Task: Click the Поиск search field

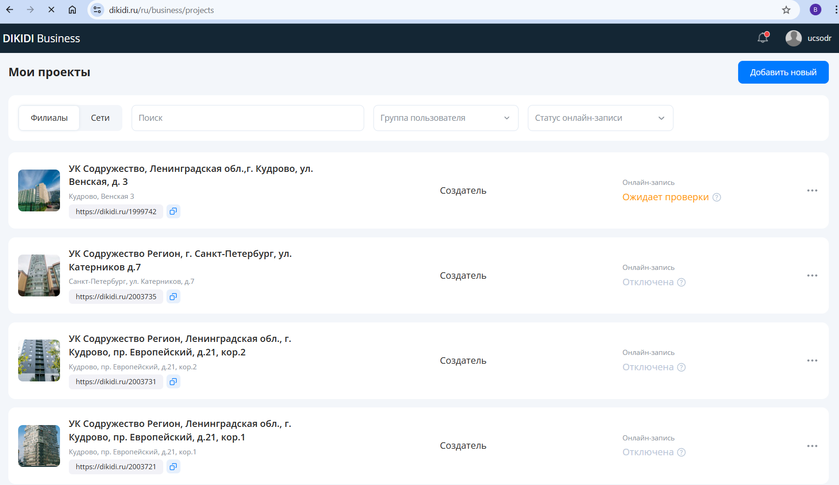Action: pyautogui.click(x=247, y=118)
